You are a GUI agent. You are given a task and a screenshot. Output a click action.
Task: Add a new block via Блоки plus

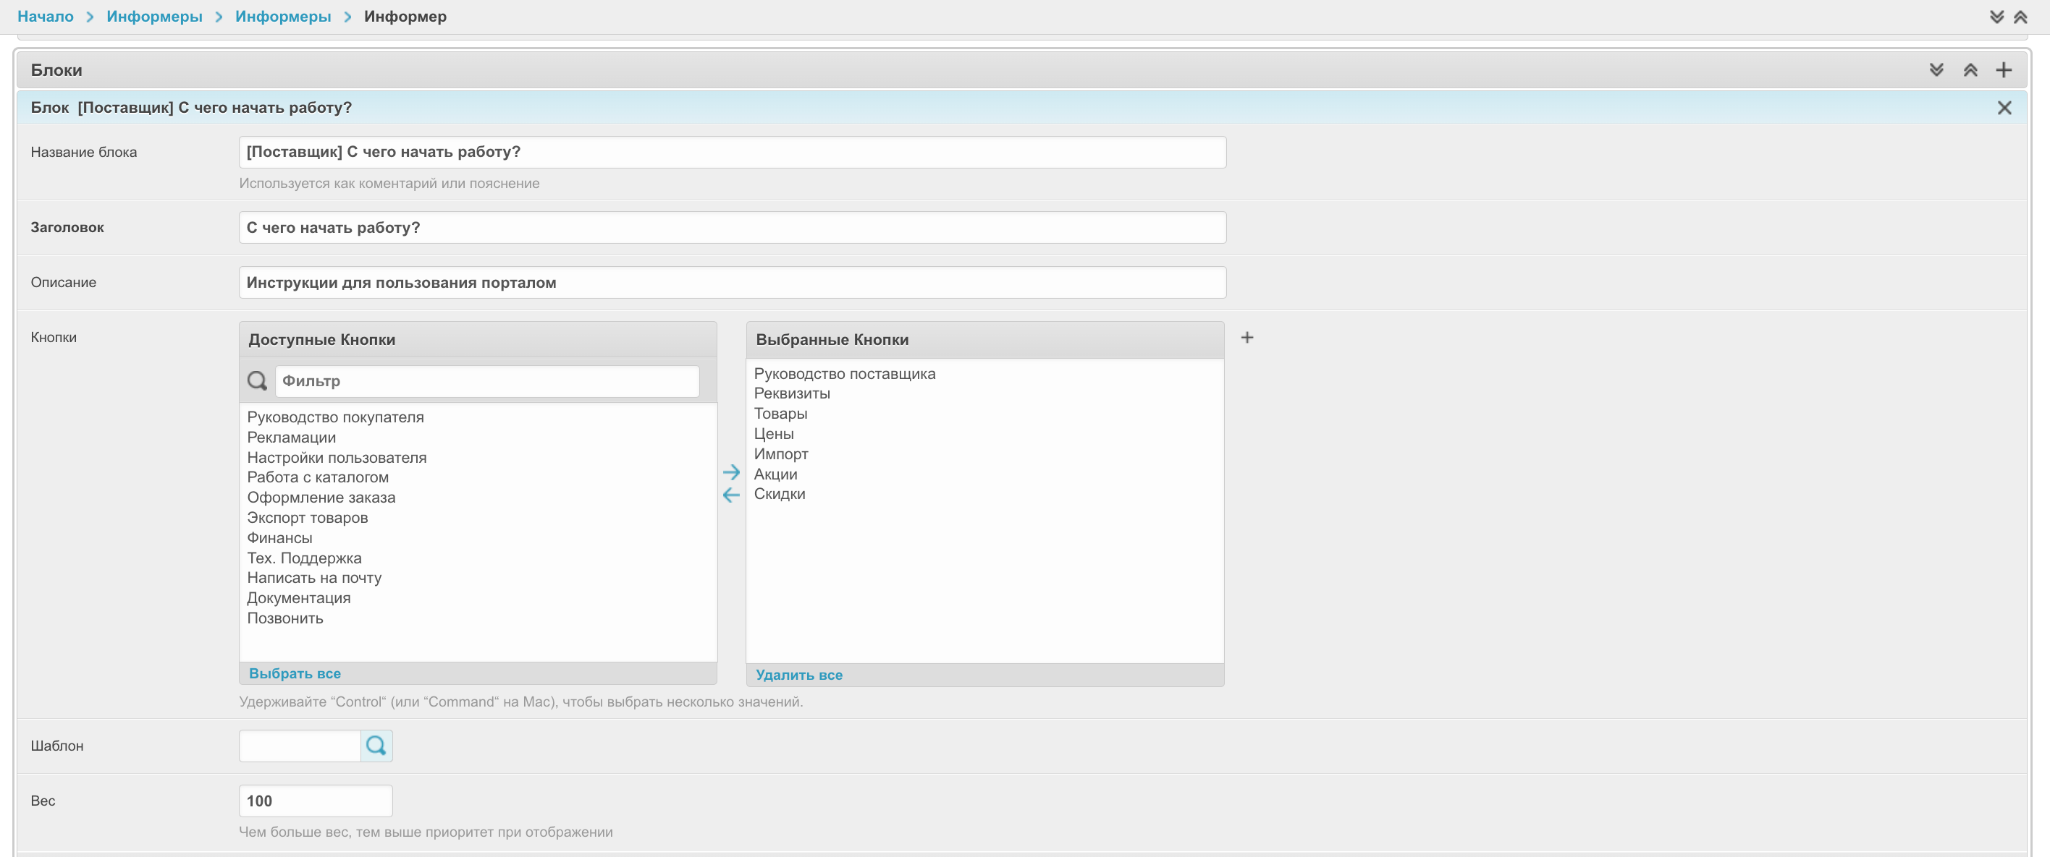(2003, 70)
